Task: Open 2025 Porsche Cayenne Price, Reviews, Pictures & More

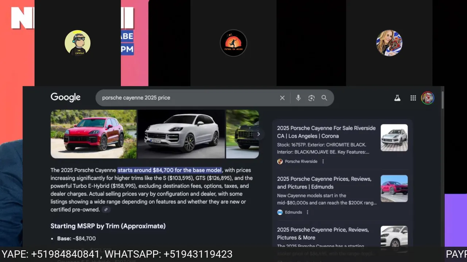Action: (323, 234)
